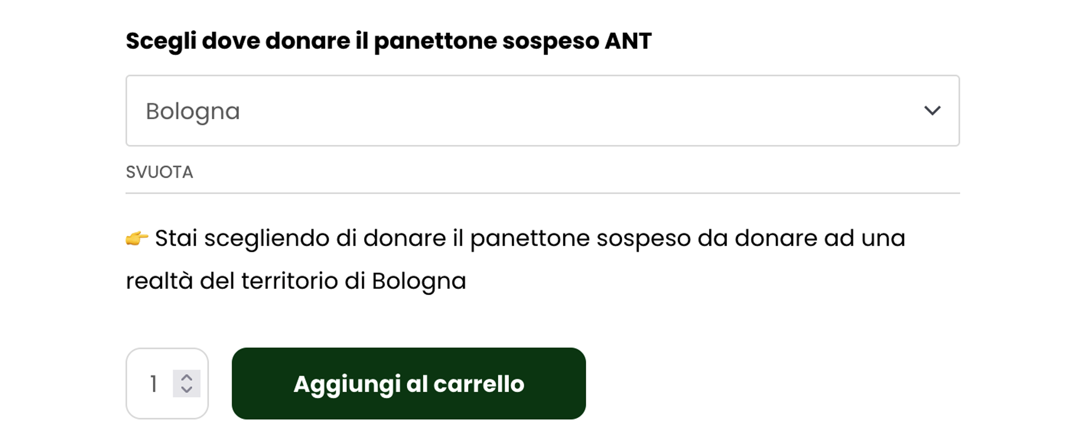
Task: Decrease quantity with the down arrow
Action: pyautogui.click(x=186, y=390)
